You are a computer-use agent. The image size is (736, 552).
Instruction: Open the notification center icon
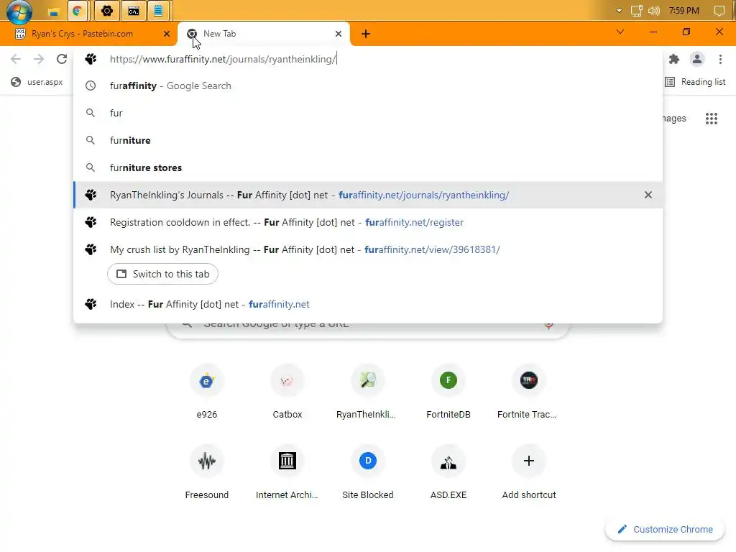point(719,11)
